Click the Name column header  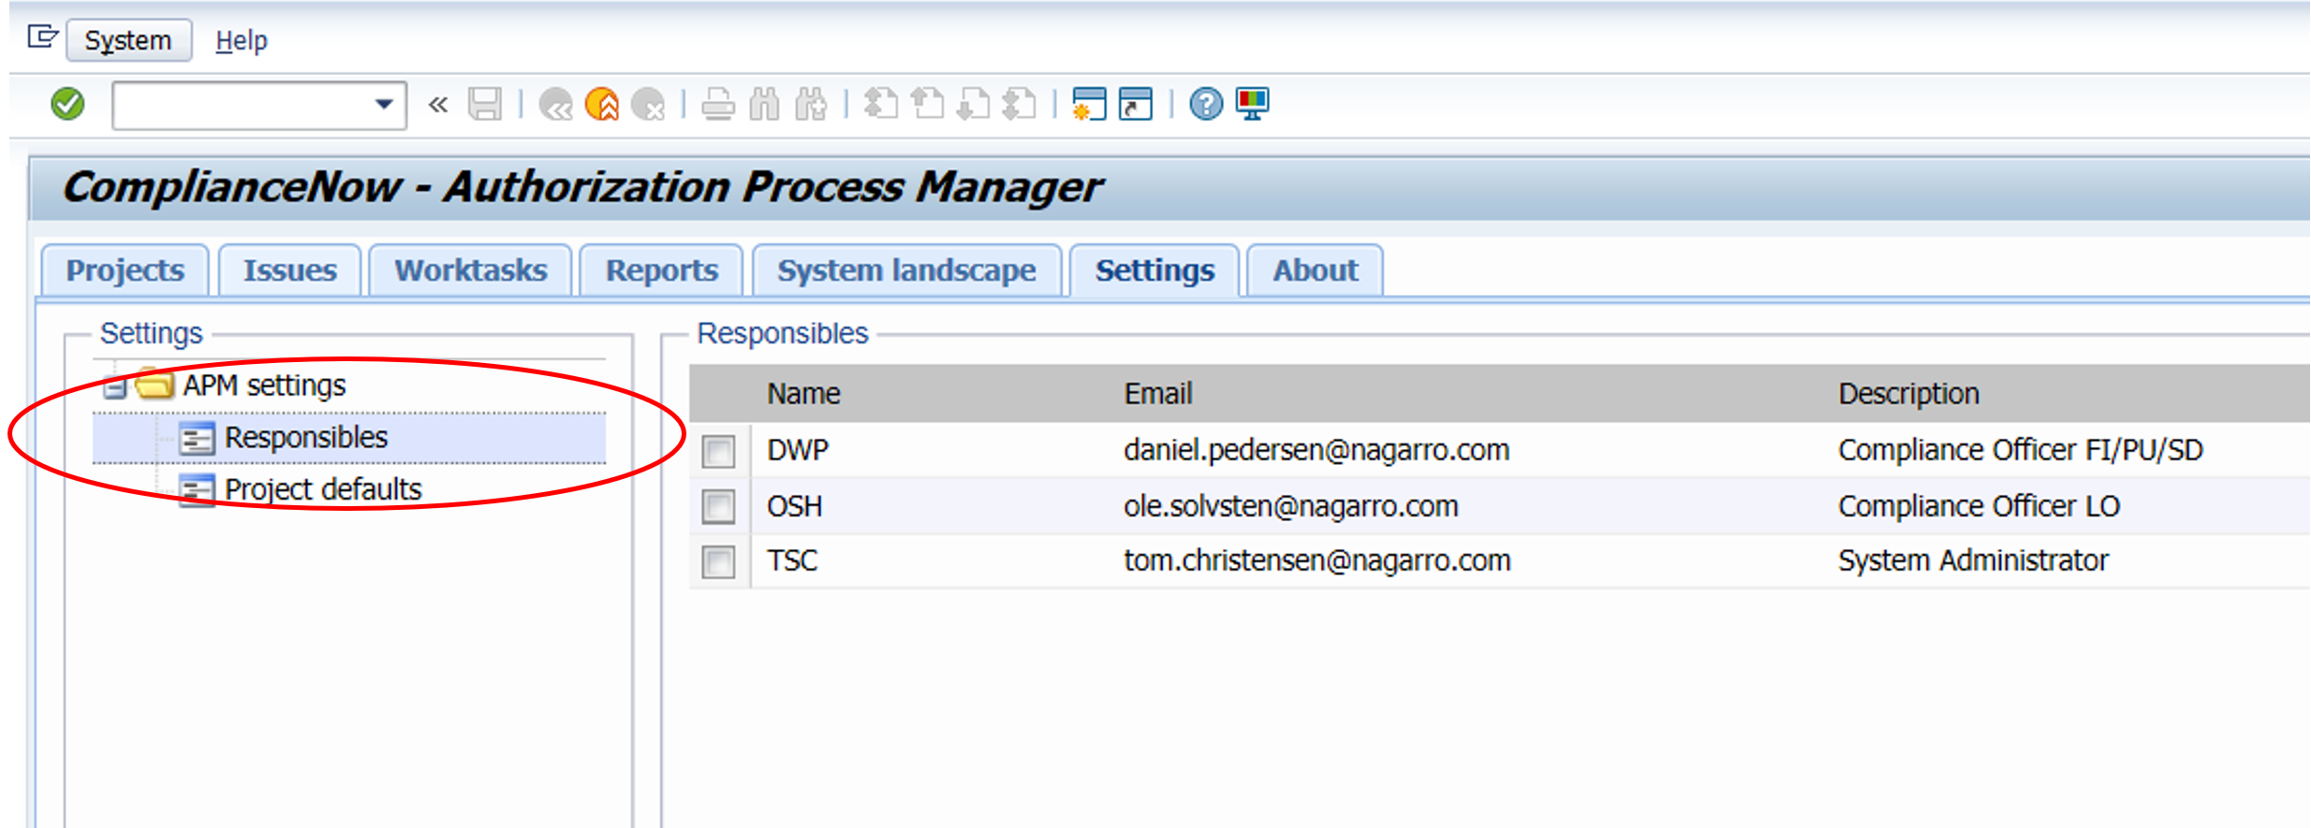tap(803, 394)
